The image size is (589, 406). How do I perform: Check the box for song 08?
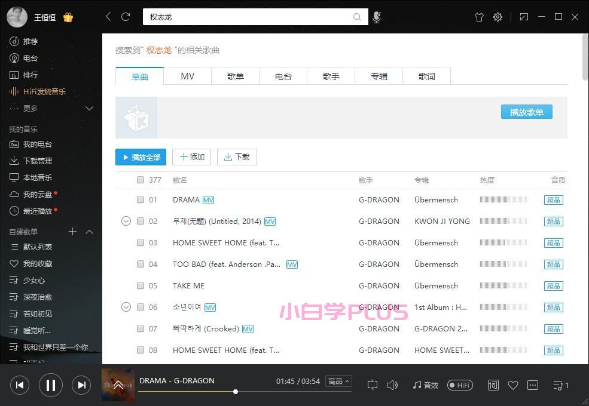141,350
